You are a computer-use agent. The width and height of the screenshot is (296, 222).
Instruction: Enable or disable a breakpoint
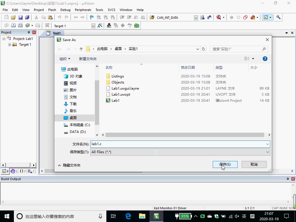[238, 17]
